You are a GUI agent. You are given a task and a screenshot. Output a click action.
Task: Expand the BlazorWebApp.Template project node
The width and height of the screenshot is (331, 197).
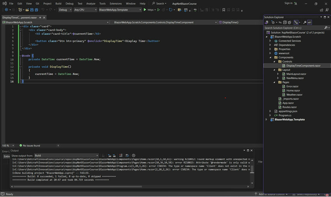pyautogui.click(x=266, y=120)
